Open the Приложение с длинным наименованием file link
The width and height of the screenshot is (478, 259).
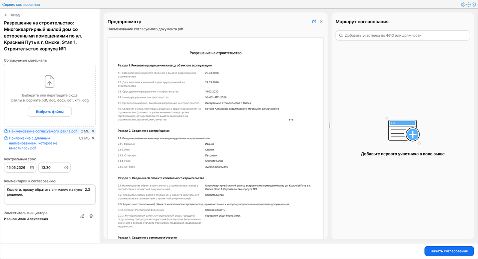coord(33,143)
